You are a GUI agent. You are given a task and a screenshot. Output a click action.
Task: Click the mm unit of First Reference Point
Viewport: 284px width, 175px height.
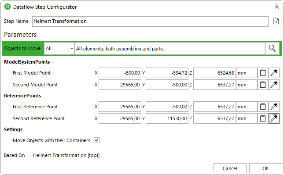(247, 107)
